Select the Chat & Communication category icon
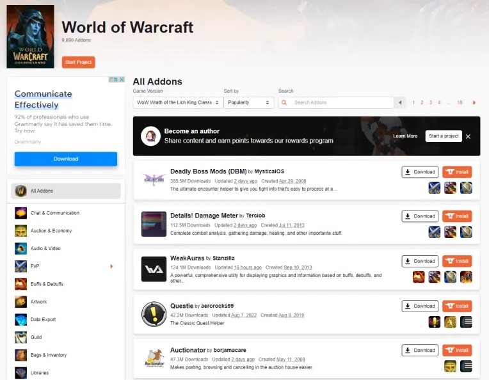 coord(21,213)
